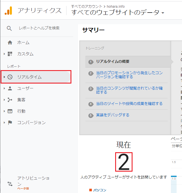The width and height of the screenshot is (182, 193).
Task: Click the Conversion flag icon
Action: pos(10,123)
